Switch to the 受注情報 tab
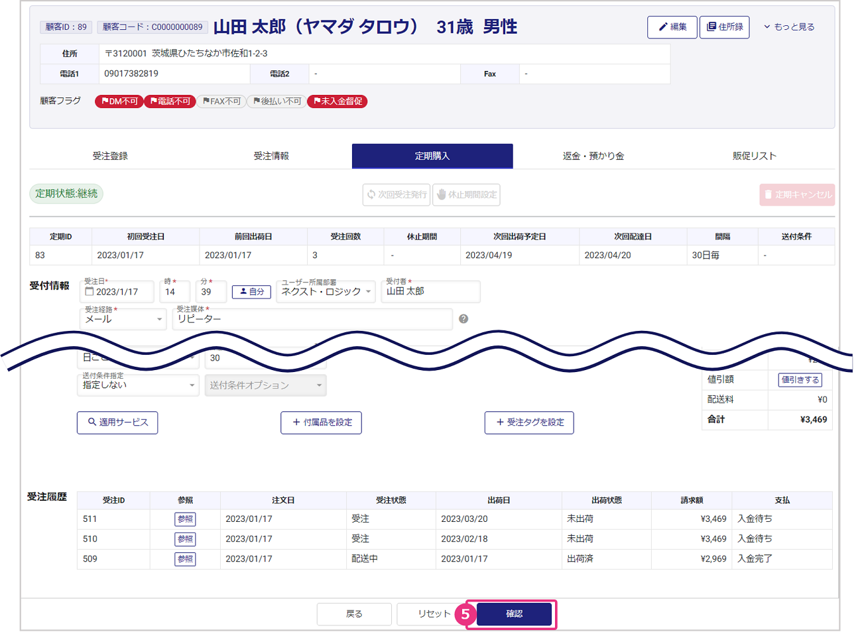 tap(271, 156)
